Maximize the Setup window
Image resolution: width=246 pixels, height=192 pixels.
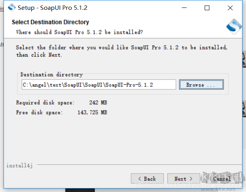coord(207,8)
